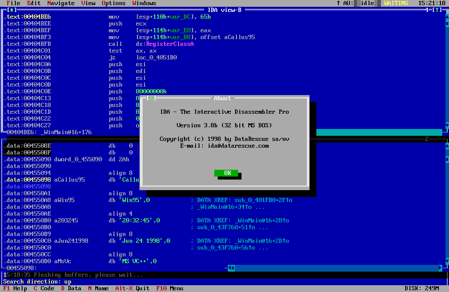The width and height of the screenshot is (449, 292).
Task: Click the horizontal scrollbar right arrow in lower window
Action: pos(440,268)
